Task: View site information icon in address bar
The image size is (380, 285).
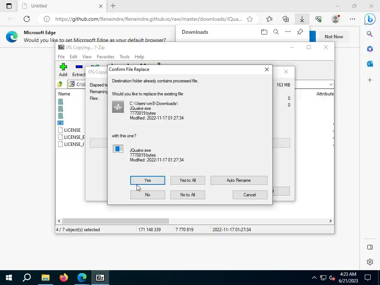Action: point(46,19)
